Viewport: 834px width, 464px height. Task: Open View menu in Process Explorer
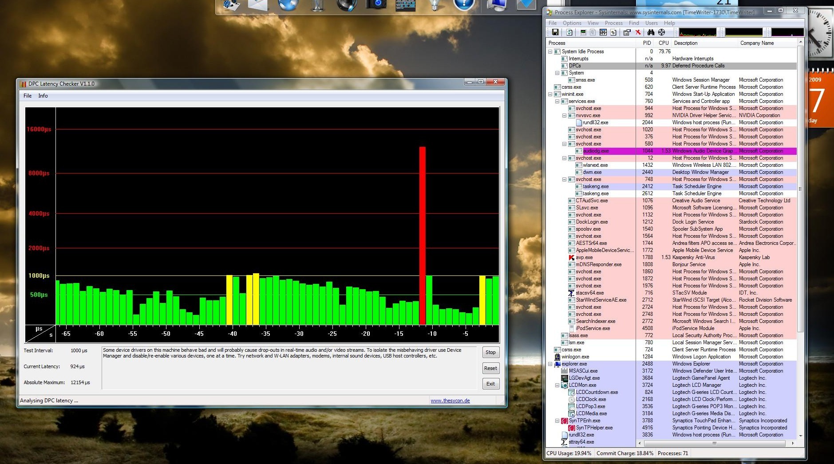[x=593, y=23]
